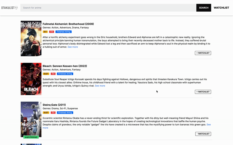Click Genres line: Action, Adventure, Drama, Fantasy
This screenshot has height=145, width=233.
pos(66,28)
